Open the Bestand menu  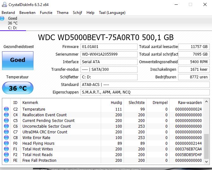pyautogui.click(x=8, y=13)
